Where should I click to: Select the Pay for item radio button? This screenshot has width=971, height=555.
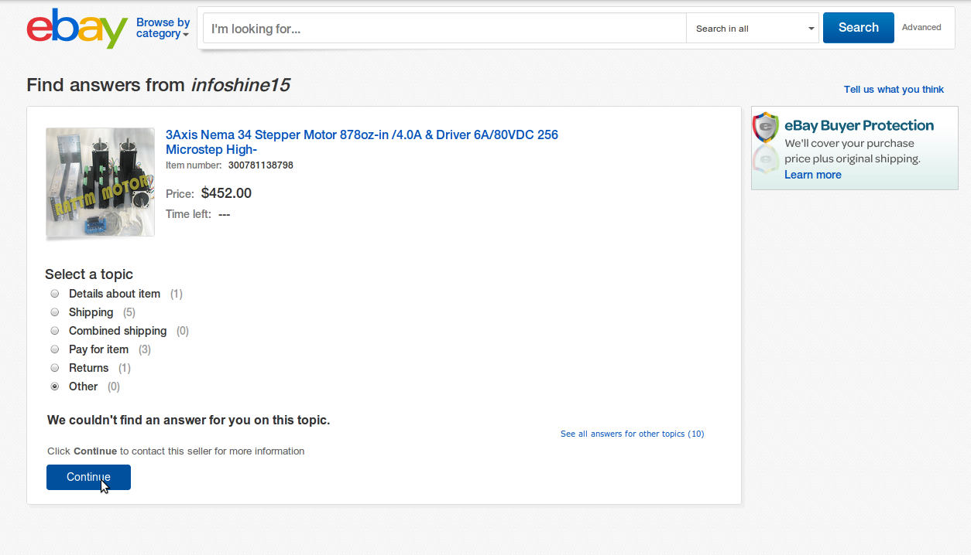coord(55,349)
